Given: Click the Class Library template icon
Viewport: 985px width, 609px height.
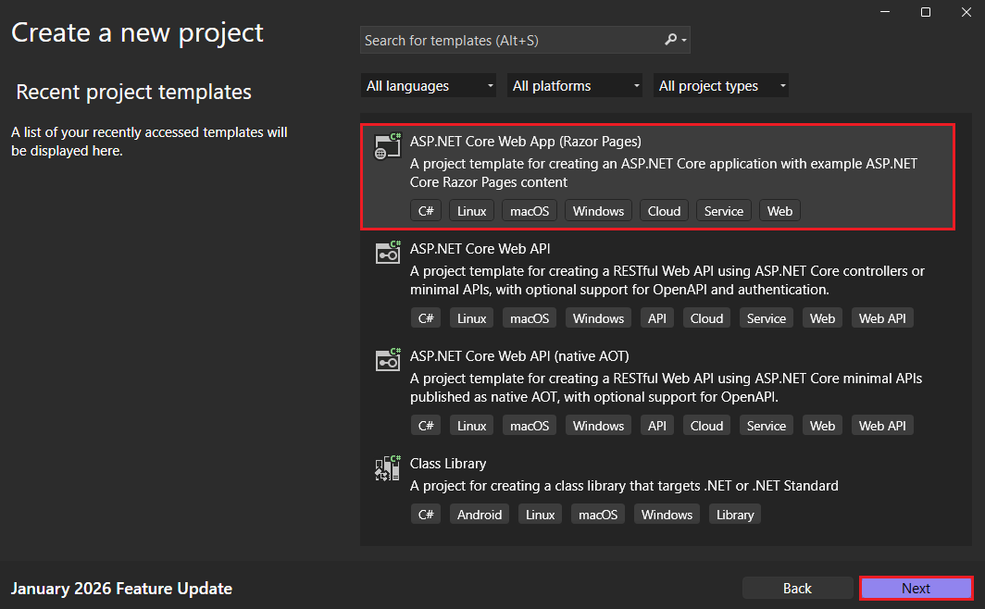Looking at the screenshot, I should [x=386, y=466].
